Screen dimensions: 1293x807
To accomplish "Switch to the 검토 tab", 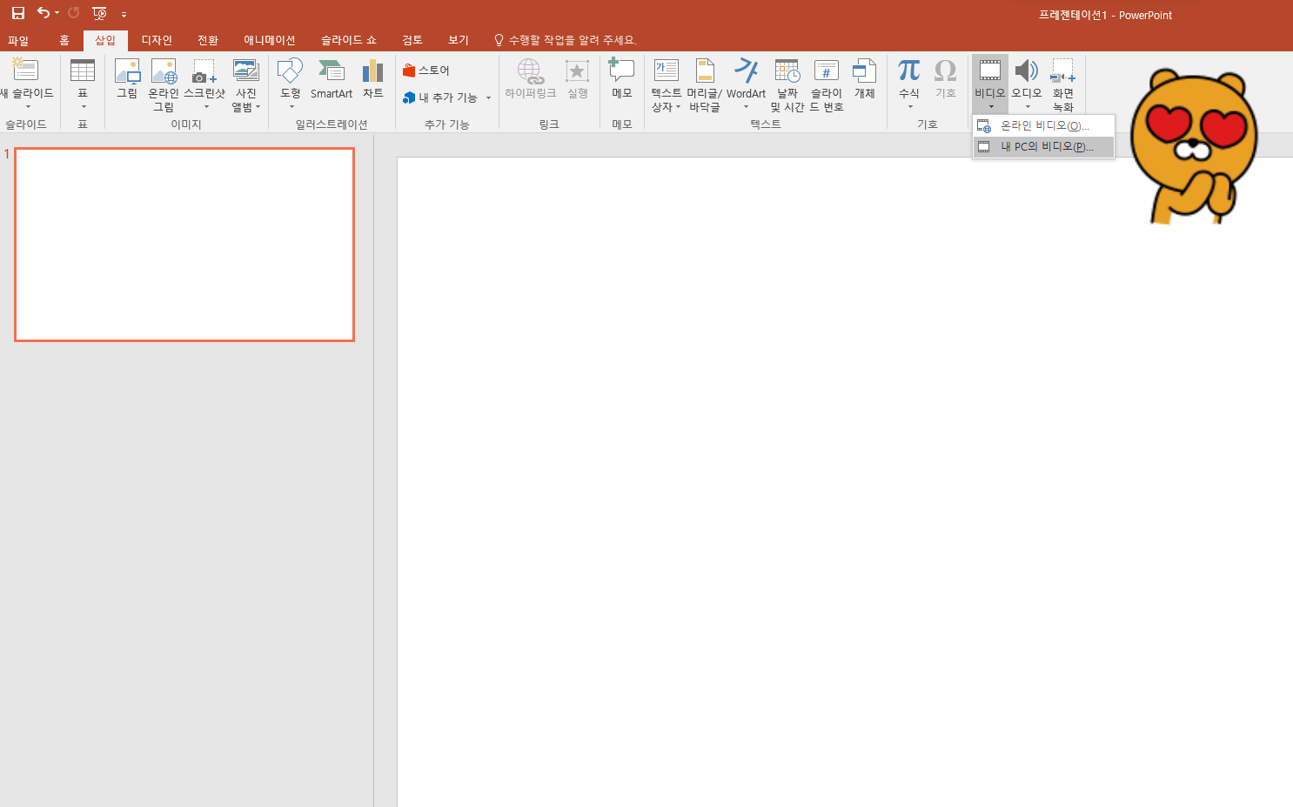I will click(x=412, y=40).
